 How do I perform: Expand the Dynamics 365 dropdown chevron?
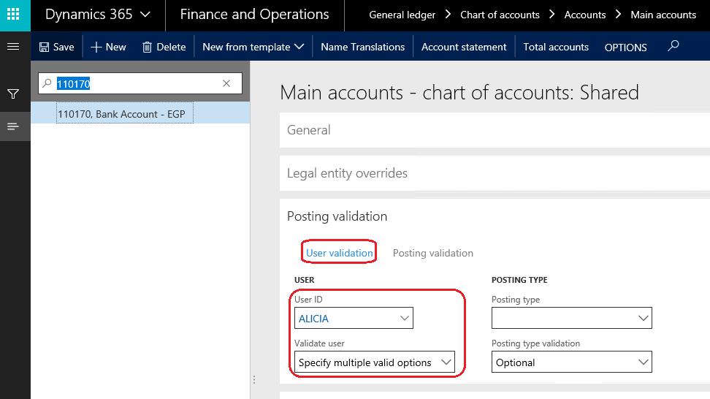145,15
